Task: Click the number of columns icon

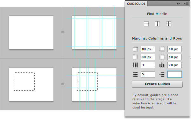Action: [x=135, y=65]
